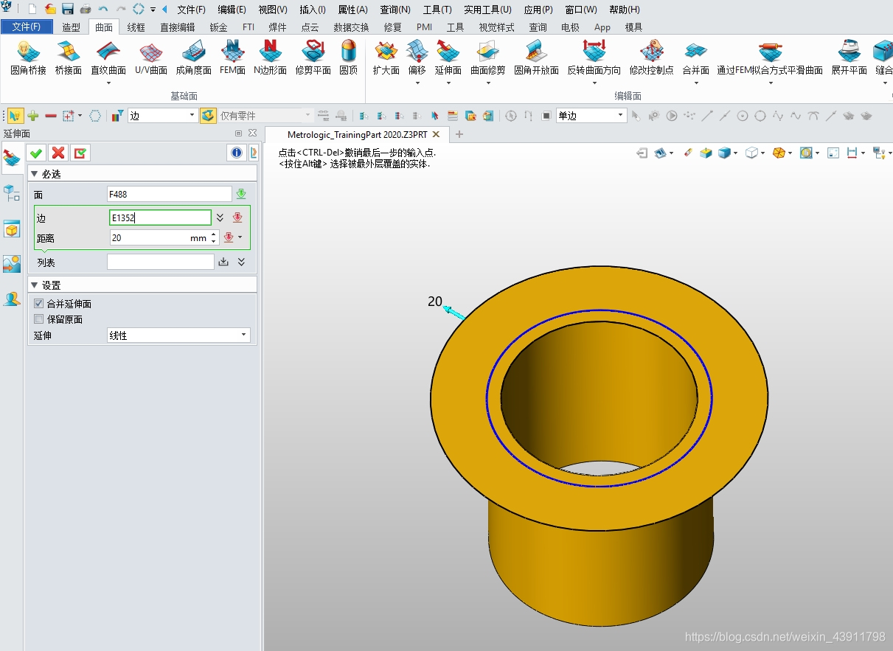Switch to the 造型 ribbon tab
The image size is (893, 651).
point(72,27)
